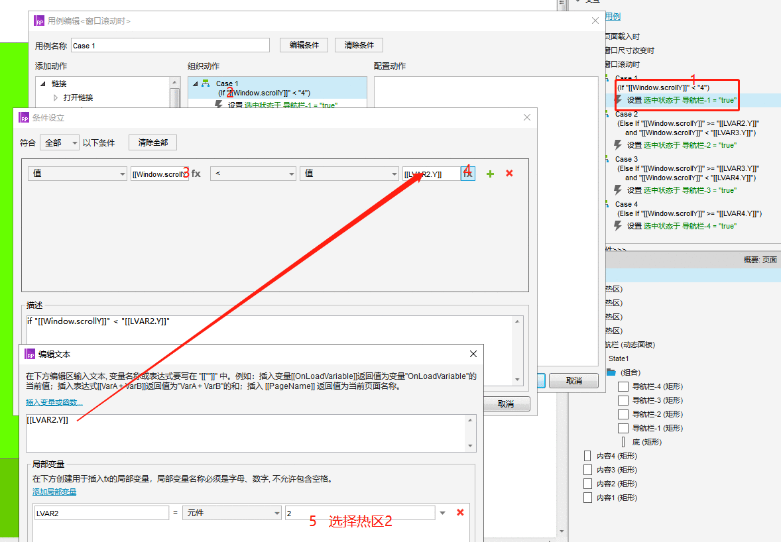
Task: Click rectangle icon for 导航栏-4 (矩形)
Action: 623,386
